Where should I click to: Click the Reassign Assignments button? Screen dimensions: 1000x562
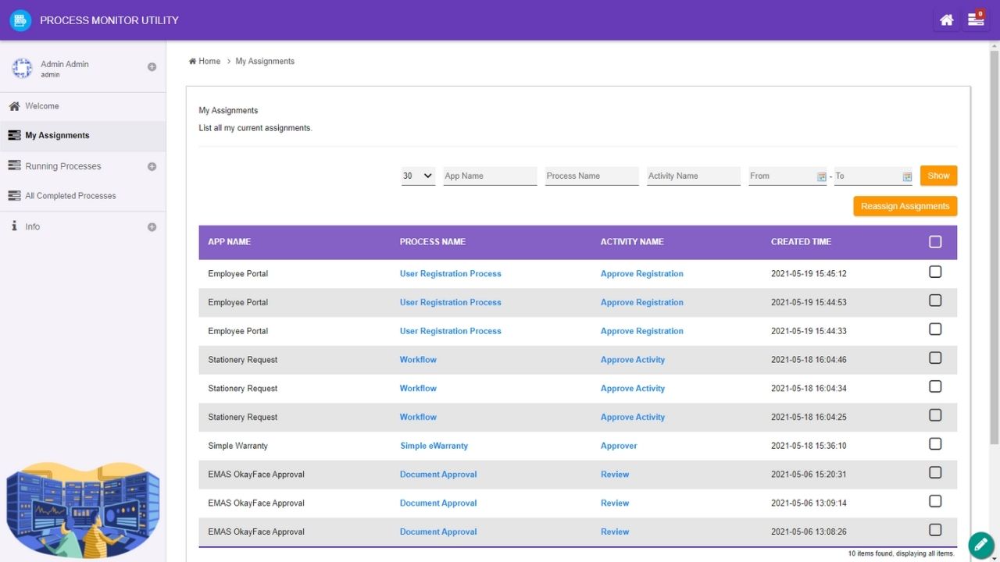click(x=905, y=207)
